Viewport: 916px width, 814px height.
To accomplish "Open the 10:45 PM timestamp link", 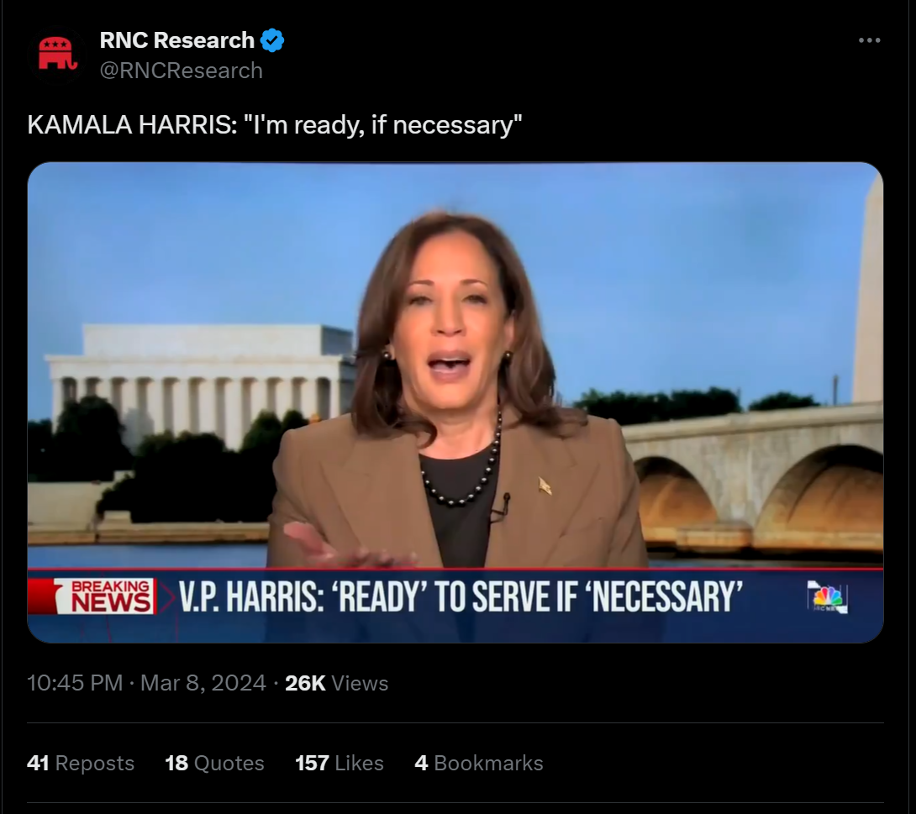I will 75,683.
